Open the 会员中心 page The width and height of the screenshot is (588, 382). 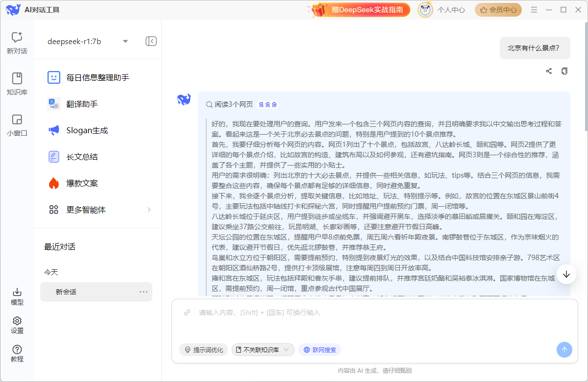tap(498, 9)
